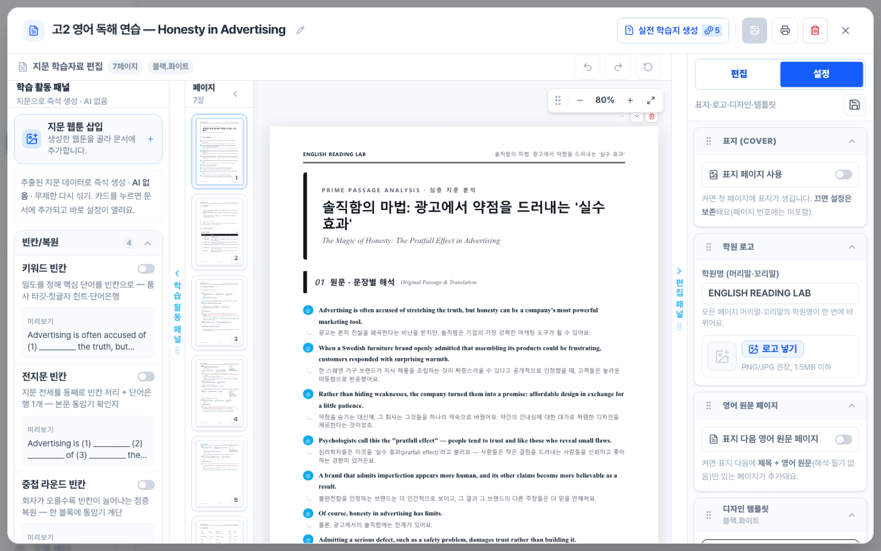Toggle 키워드 빈칸 switch

click(x=146, y=268)
